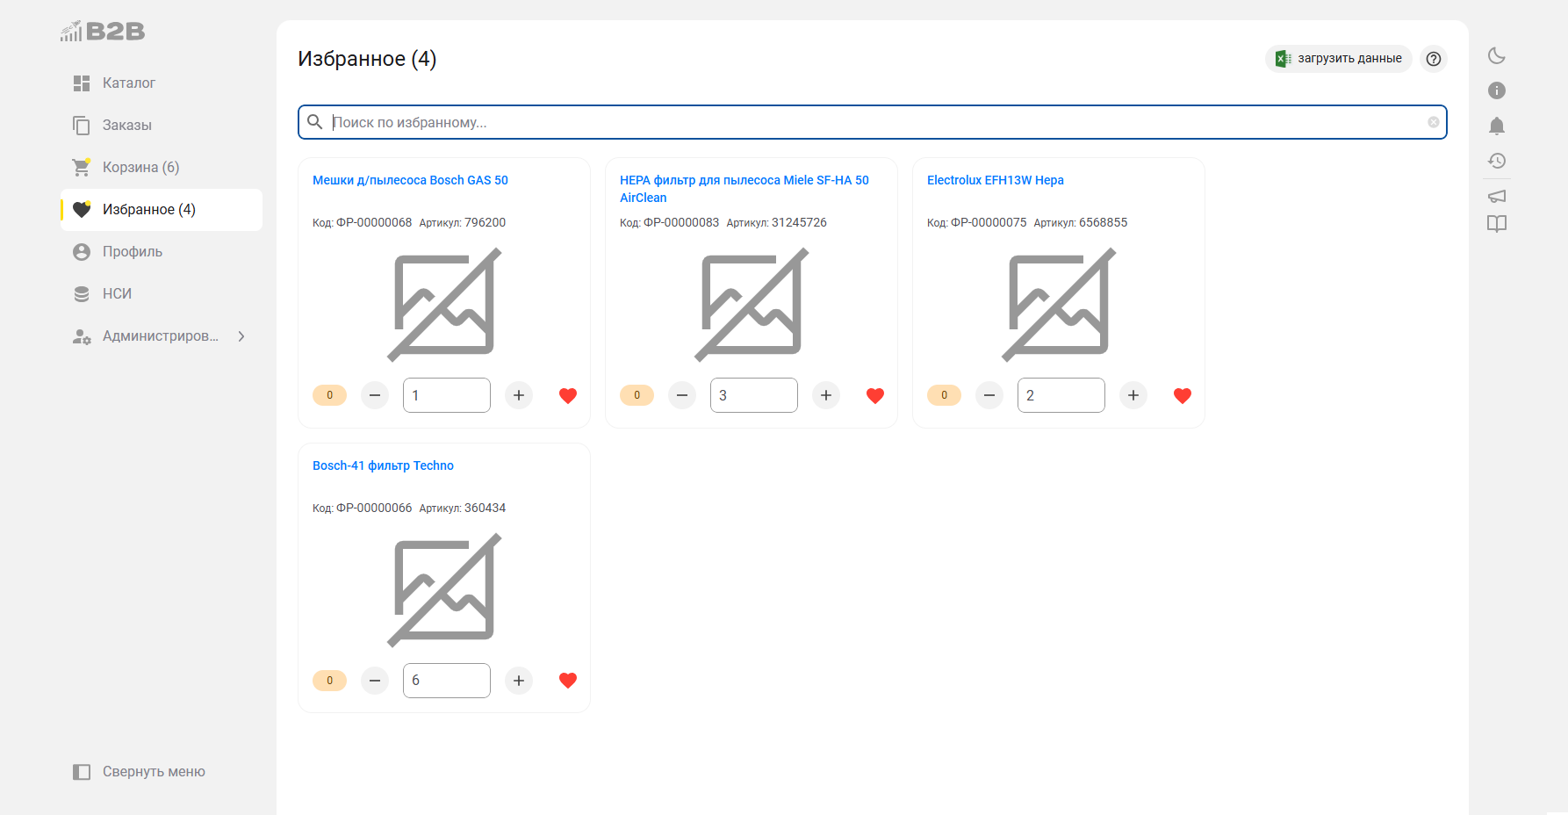Click the article number 6568855
1568x815 pixels.
[1103, 223]
